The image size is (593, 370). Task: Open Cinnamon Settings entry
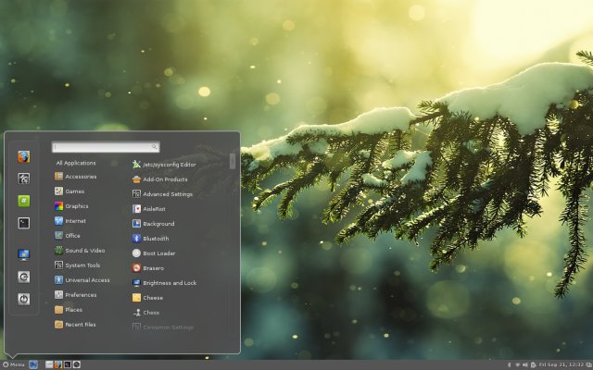pyautogui.click(x=163, y=327)
